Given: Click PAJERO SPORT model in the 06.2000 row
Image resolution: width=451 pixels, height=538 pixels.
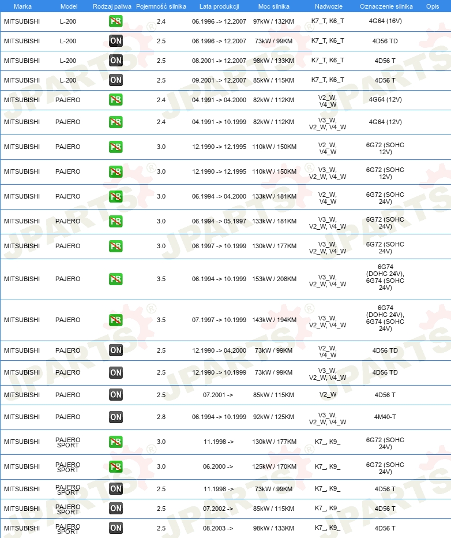Looking at the screenshot, I should point(68,468).
